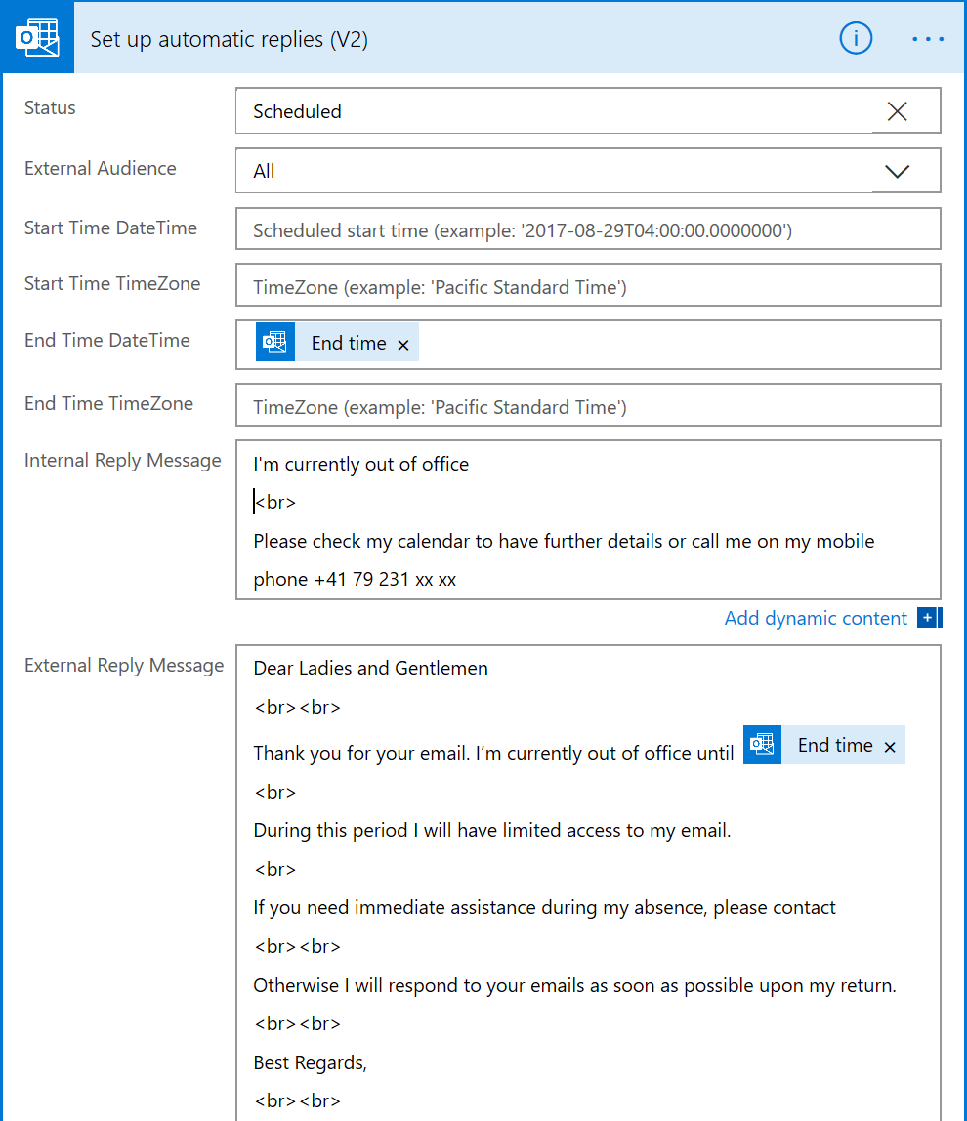Click the Outlook icon on the External Reply End time token
This screenshot has height=1121, width=967.
(x=762, y=744)
